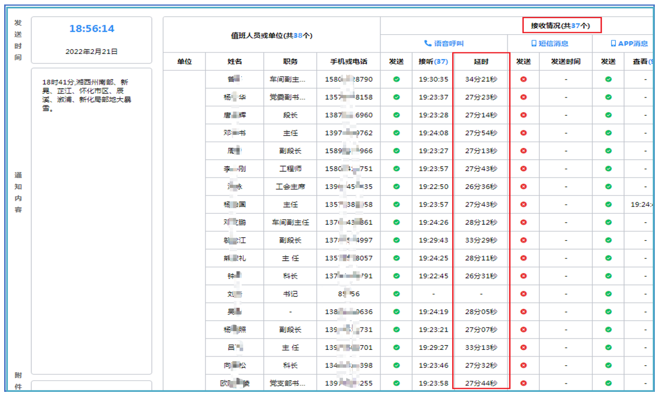This screenshot has width=659, height=396.
Task: Click the 工程师 job title cell
Action: pyautogui.click(x=291, y=169)
